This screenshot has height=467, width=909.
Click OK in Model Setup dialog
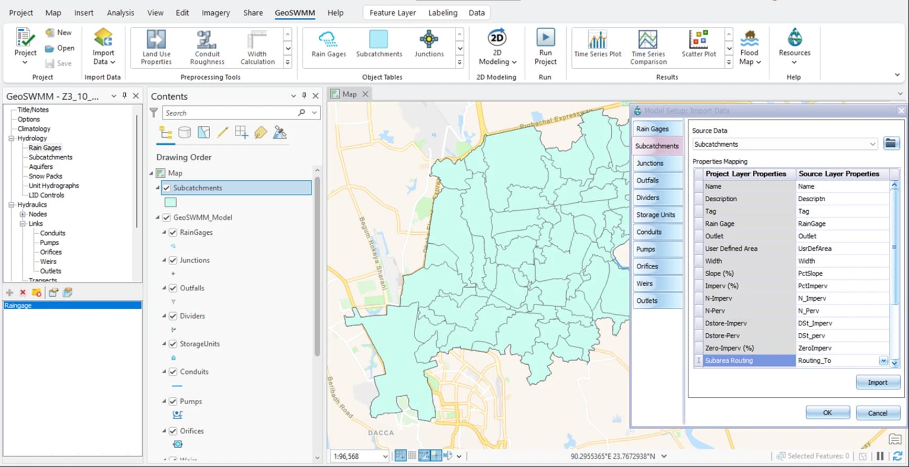(827, 412)
